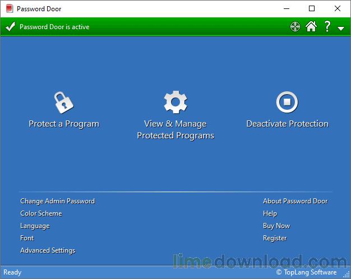Click the Deactivate Protection stop icon
Image resolution: width=351 pixels, height=279 pixels.
[x=287, y=102]
